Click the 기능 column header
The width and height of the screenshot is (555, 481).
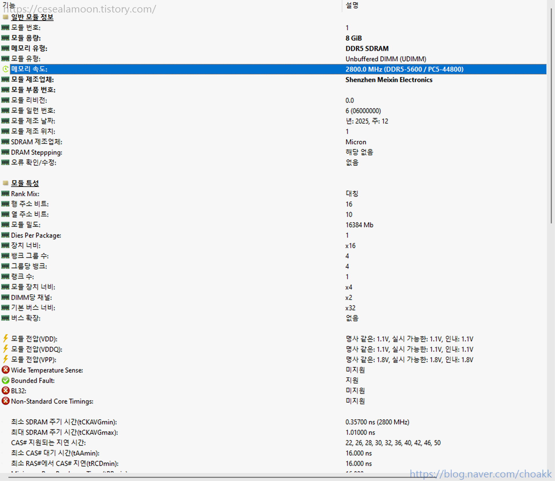pyautogui.click(x=9, y=5)
